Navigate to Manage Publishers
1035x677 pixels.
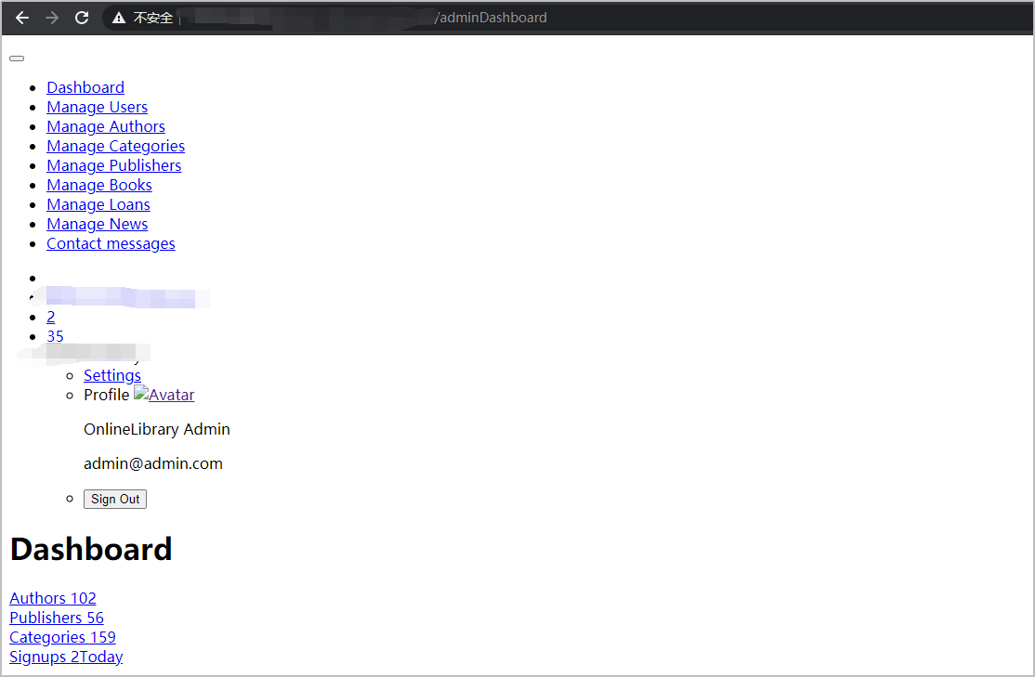coord(113,165)
